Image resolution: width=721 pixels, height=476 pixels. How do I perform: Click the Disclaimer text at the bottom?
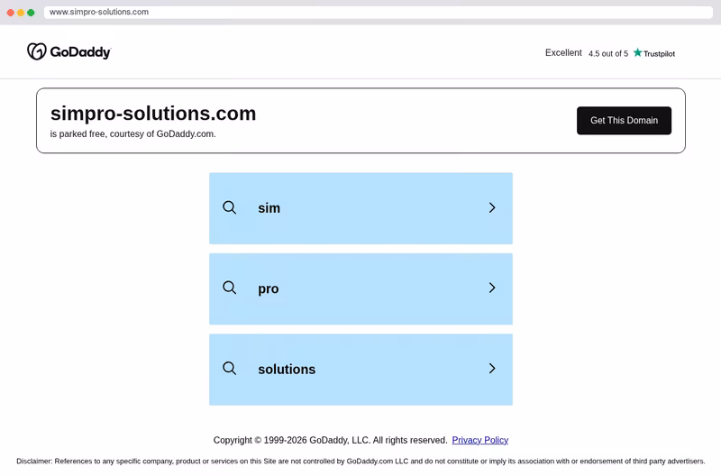pos(360,461)
